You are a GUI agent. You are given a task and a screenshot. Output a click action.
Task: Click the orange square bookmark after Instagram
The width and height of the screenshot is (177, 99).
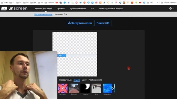point(100,2)
